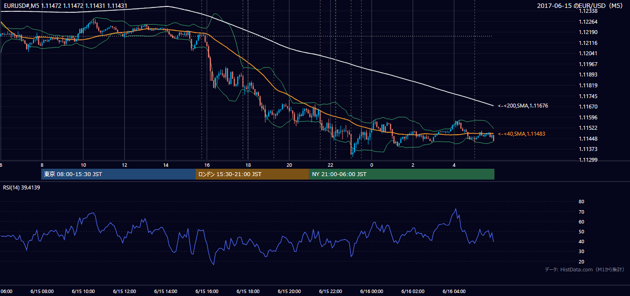Click price axis label 1.11448

pyautogui.click(x=588, y=139)
